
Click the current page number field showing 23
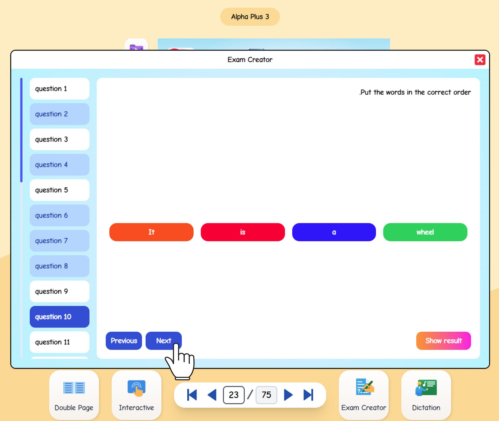pos(234,395)
